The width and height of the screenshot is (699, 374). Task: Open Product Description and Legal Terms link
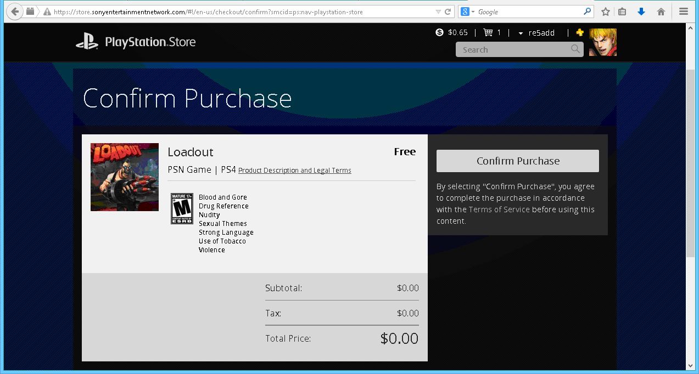click(294, 171)
